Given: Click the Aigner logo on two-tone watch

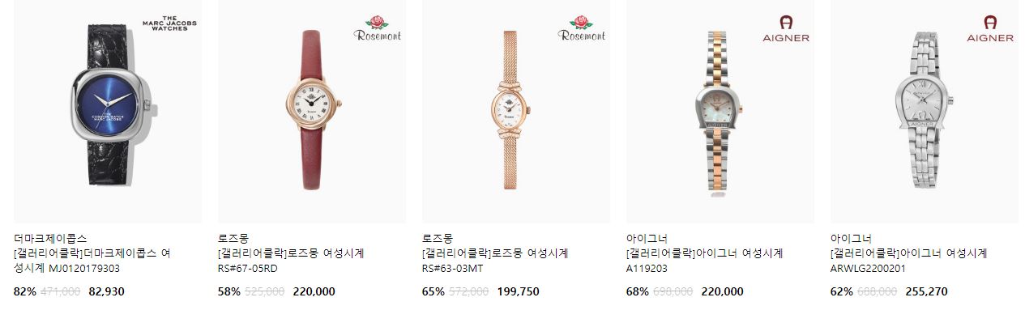Looking at the screenshot, I should click(786, 28).
